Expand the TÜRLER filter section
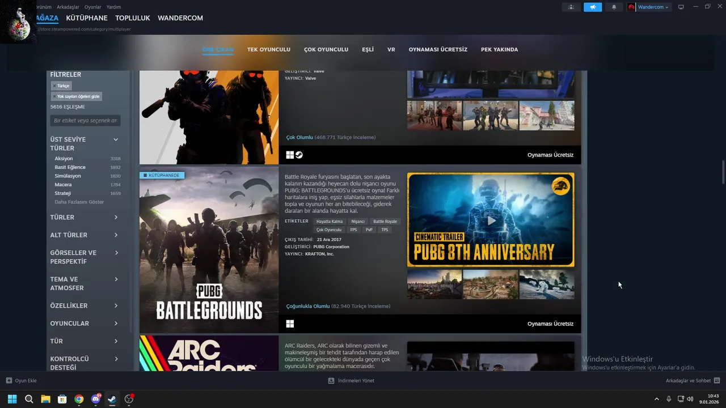This screenshot has height=408, width=726. 85,217
